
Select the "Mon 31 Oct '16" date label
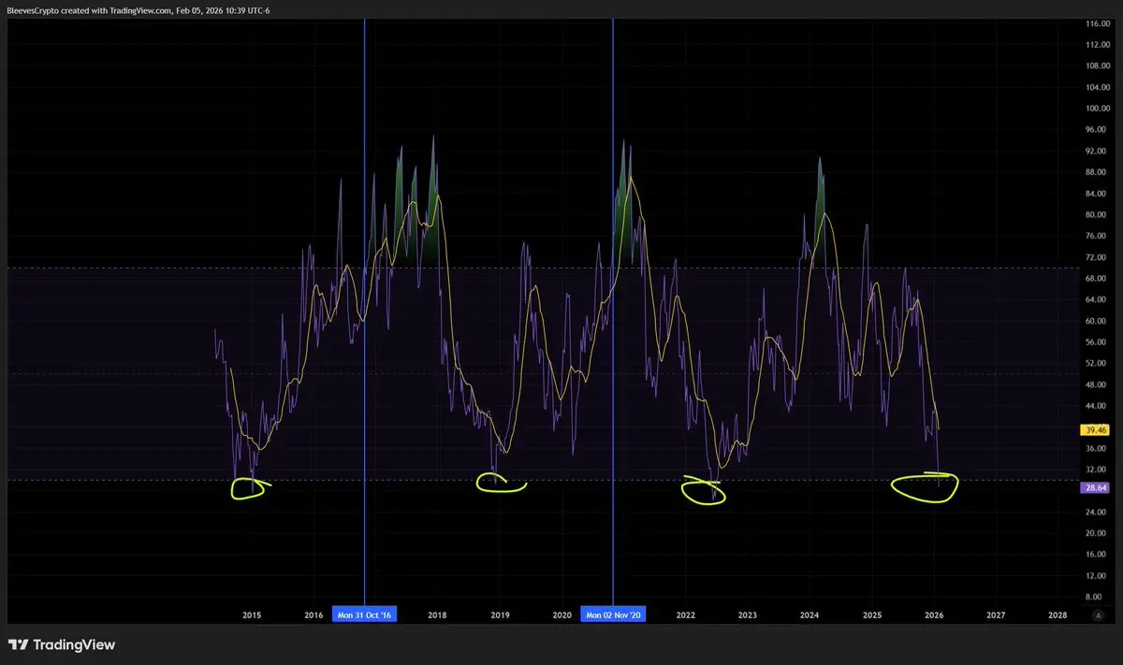(x=365, y=615)
